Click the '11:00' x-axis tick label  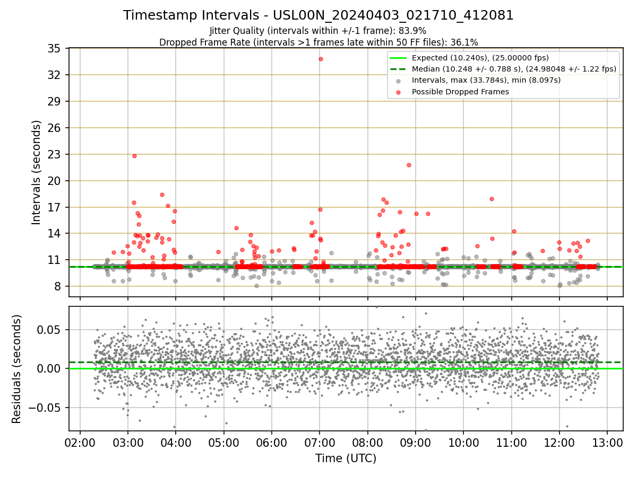click(x=512, y=442)
